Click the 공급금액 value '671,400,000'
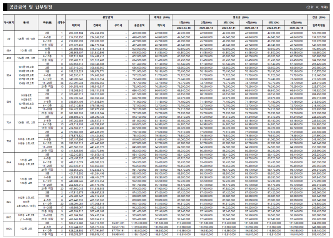 tap(139, 64)
